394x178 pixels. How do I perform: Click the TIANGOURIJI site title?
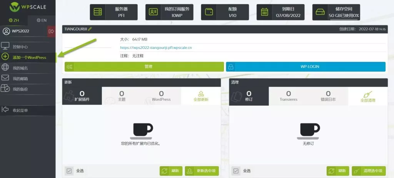point(76,29)
